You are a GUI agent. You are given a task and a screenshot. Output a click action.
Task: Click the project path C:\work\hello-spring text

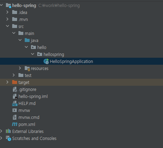coord(59,6)
